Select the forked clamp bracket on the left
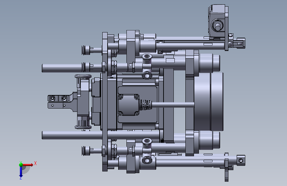Screen dimensions: 287x186 point(62,102)
